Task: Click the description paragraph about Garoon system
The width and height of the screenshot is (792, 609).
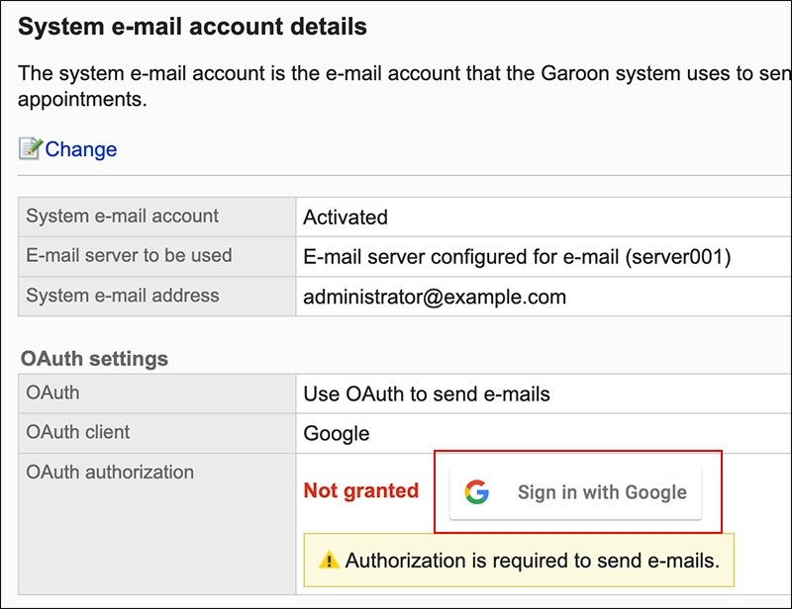Action: pos(404,86)
